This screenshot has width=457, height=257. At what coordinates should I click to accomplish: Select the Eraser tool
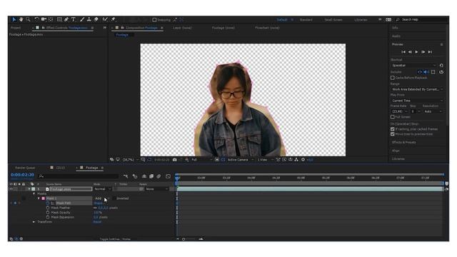point(96,19)
